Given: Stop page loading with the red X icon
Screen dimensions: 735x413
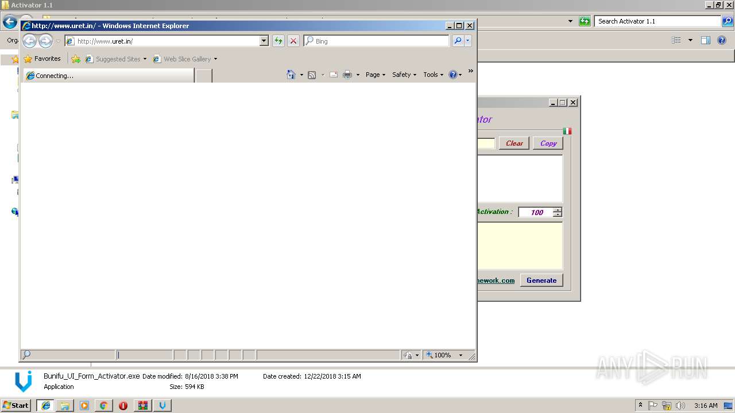Looking at the screenshot, I should coord(293,41).
